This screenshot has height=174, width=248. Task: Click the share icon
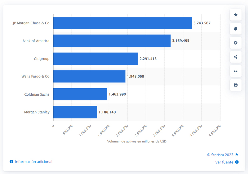(236, 57)
